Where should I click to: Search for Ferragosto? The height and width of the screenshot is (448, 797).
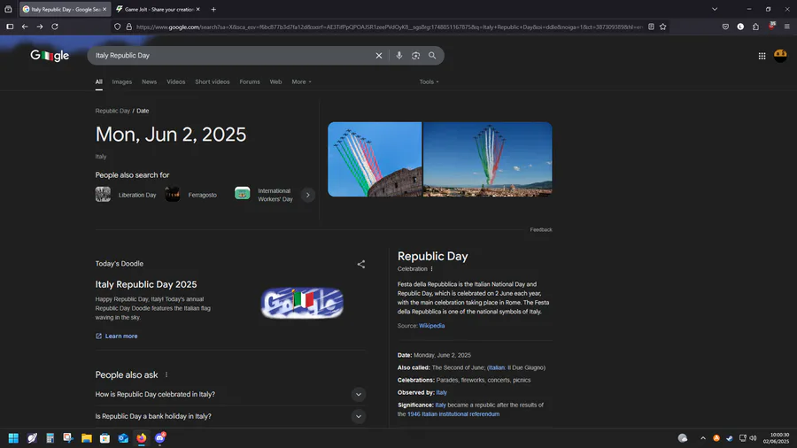[x=191, y=195]
